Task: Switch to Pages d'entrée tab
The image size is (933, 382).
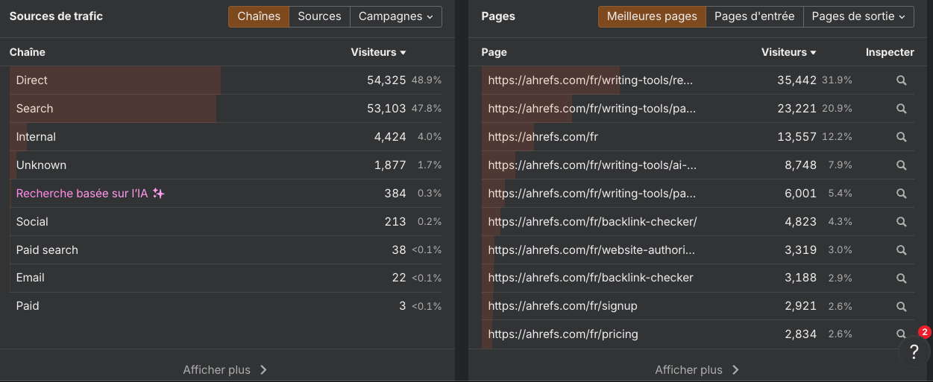Action: 754,16
